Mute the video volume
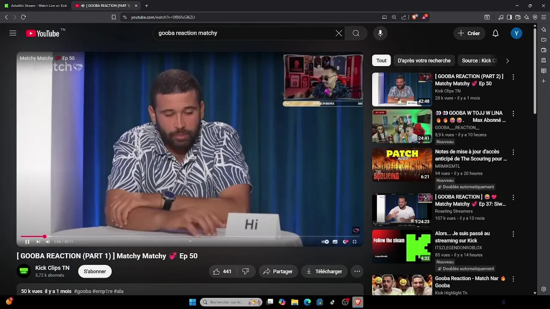Viewport: 550px width, 309px height. [x=48, y=242]
